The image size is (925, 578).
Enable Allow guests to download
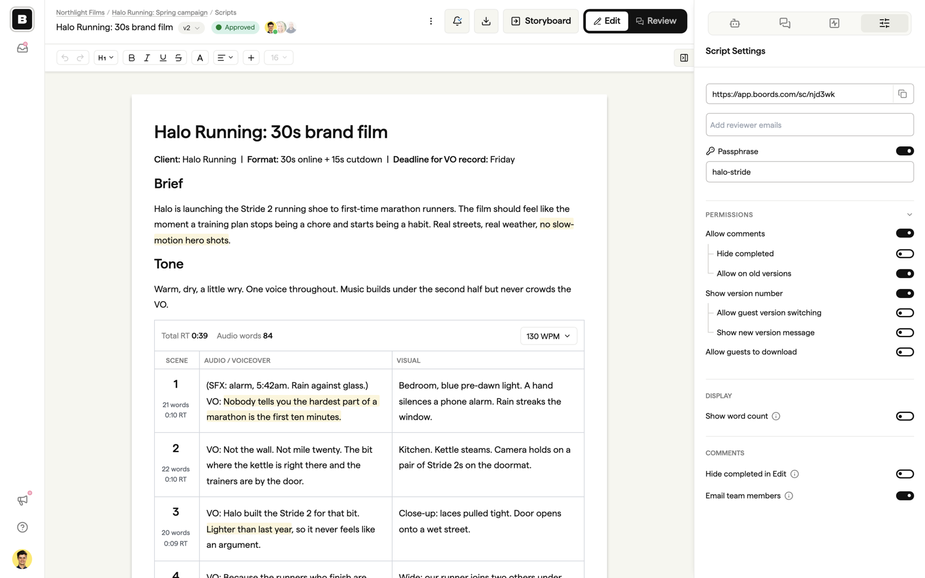click(905, 352)
